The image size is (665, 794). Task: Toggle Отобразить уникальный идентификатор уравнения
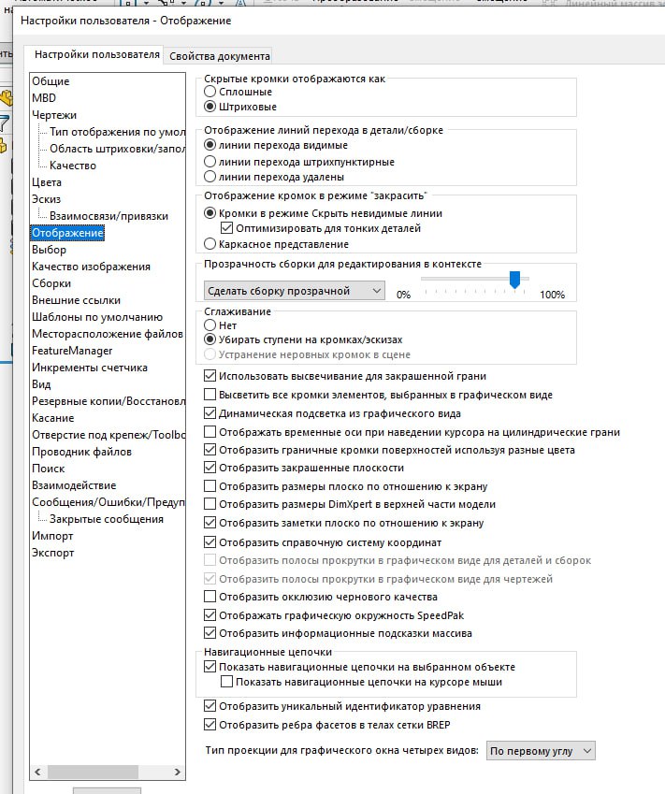(x=210, y=706)
